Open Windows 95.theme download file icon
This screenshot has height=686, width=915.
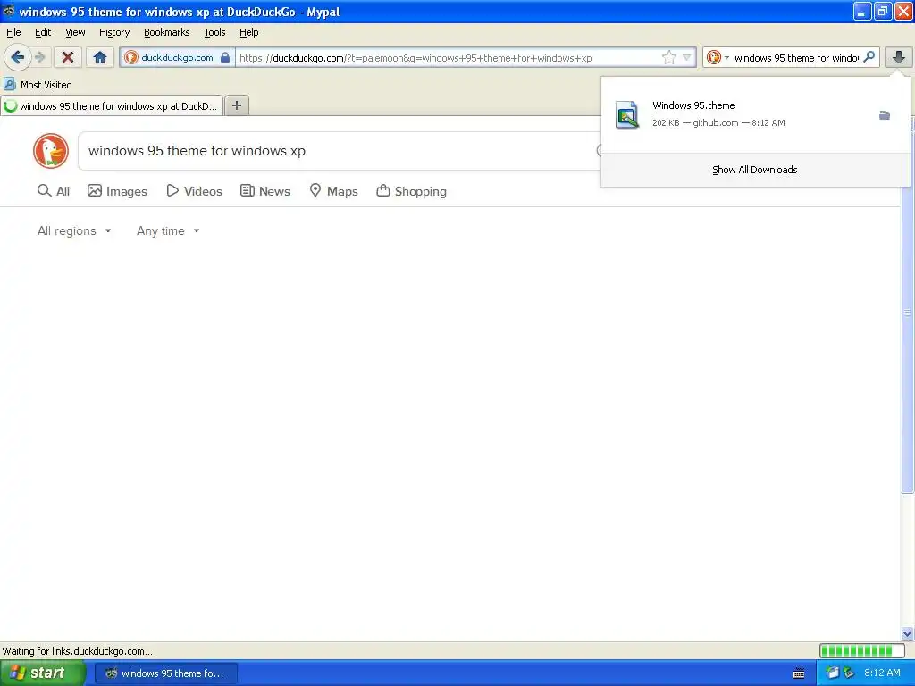pyautogui.click(x=627, y=114)
